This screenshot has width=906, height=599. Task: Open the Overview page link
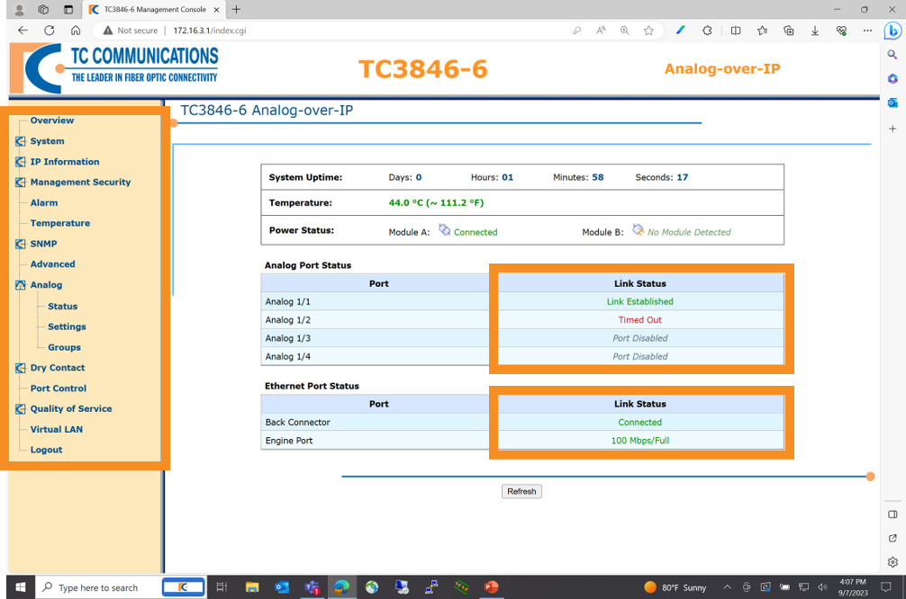click(x=52, y=120)
